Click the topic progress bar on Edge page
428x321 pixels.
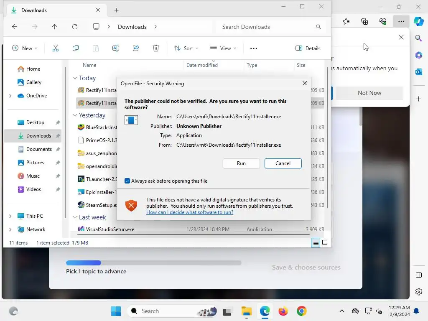point(154,263)
